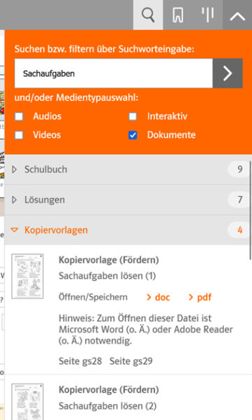The image size is (252, 420).
Task: Enable the Interaktiv checkbox
Action: (x=133, y=116)
